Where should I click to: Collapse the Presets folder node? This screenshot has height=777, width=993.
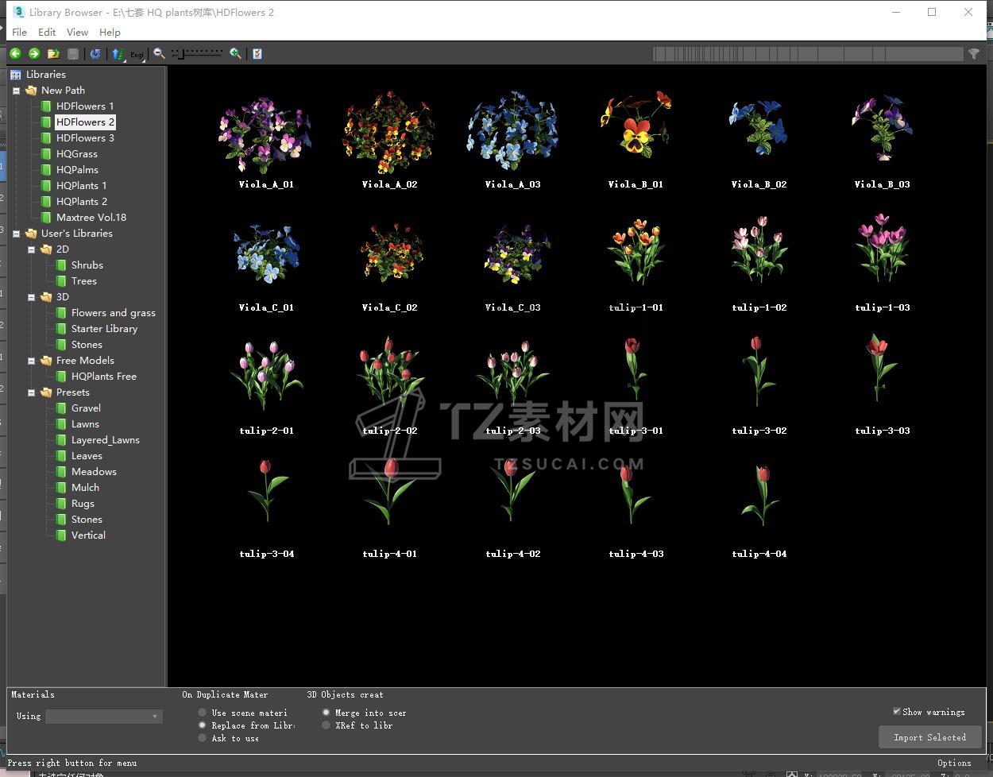32,392
